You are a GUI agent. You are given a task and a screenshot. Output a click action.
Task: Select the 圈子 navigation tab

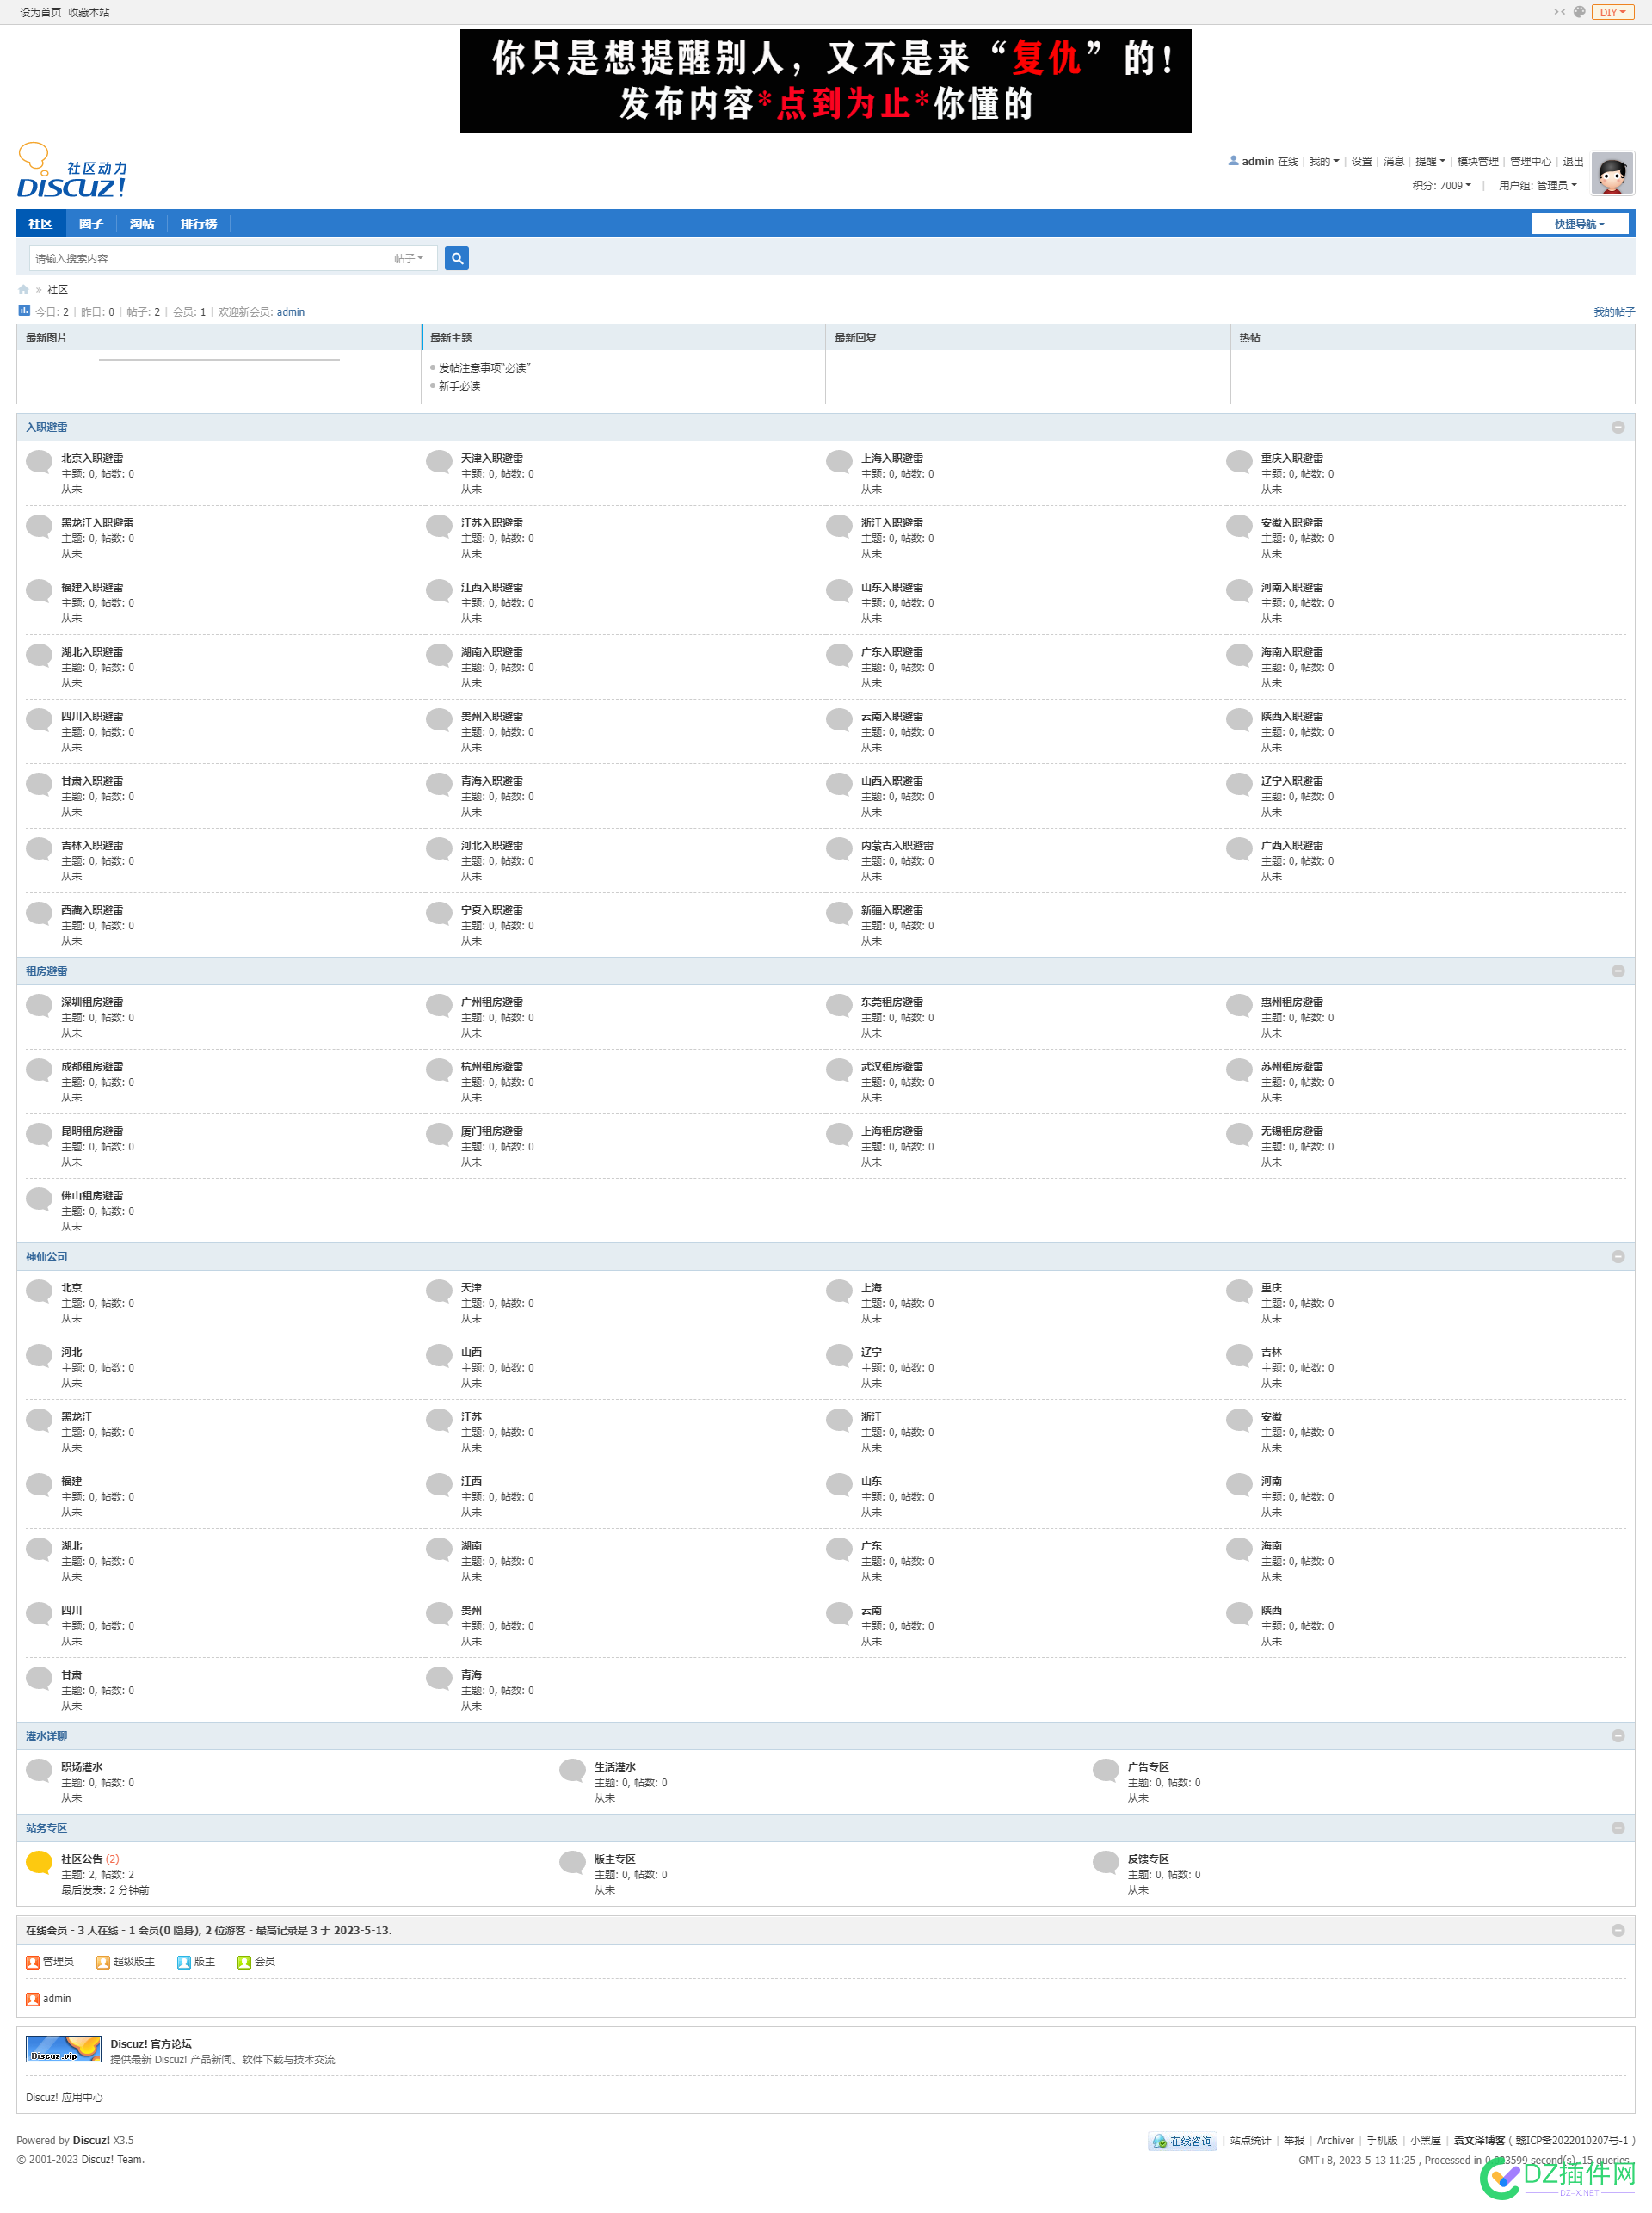click(91, 224)
